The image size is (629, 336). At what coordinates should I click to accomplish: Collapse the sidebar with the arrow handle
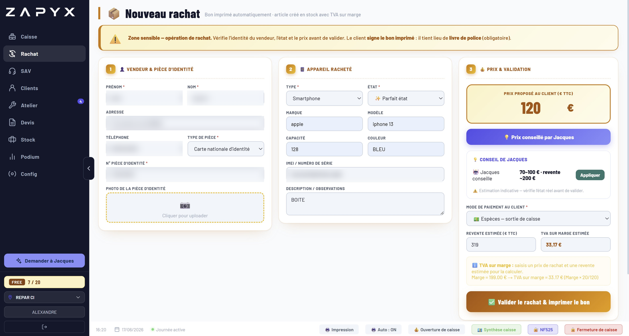click(x=89, y=168)
